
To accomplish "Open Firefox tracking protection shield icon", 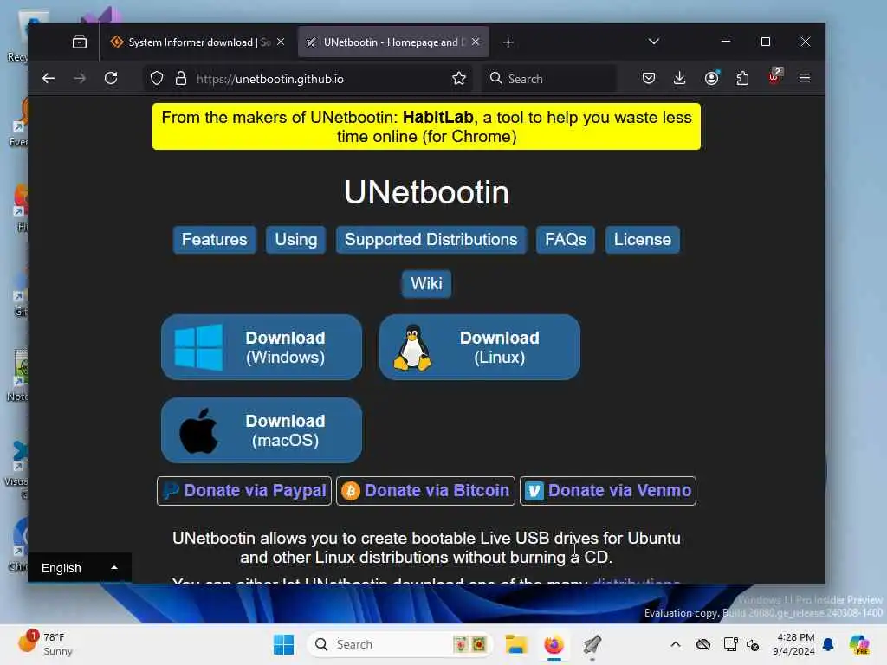I will point(157,79).
